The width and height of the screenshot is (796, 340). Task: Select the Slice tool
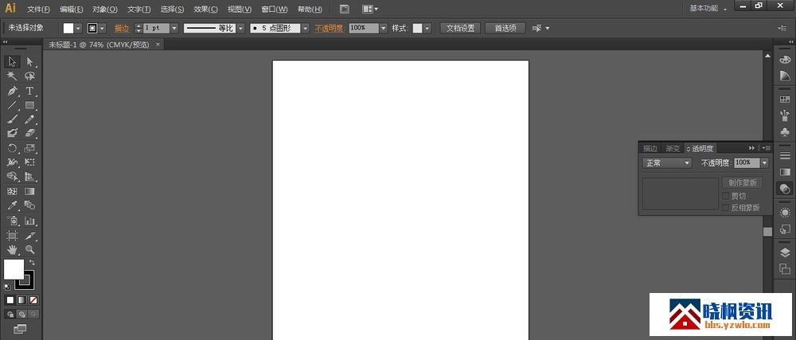click(x=29, y=236)
